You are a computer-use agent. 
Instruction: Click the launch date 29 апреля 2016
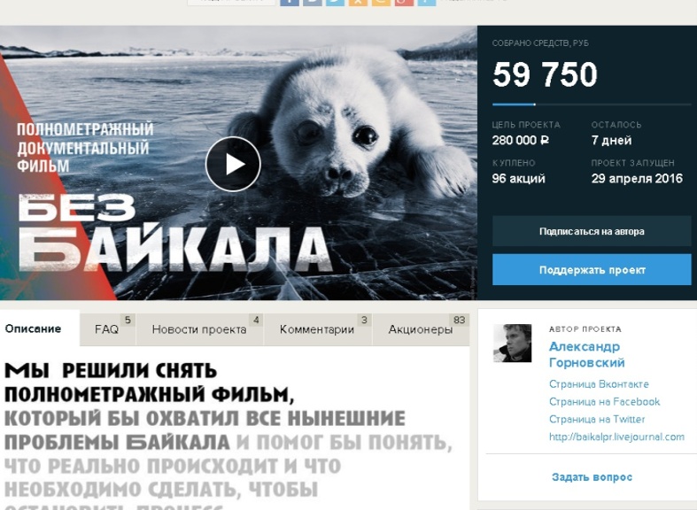[637, 179]
